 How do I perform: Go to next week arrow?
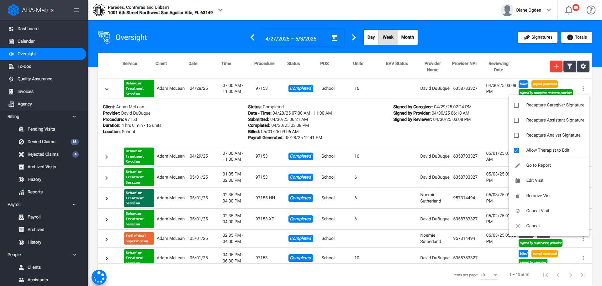coord(354,38)
